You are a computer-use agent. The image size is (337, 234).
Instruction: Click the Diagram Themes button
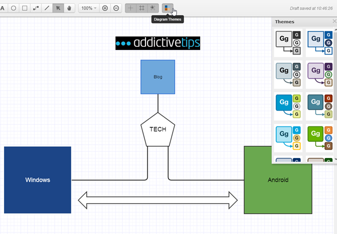click(167, 8)
